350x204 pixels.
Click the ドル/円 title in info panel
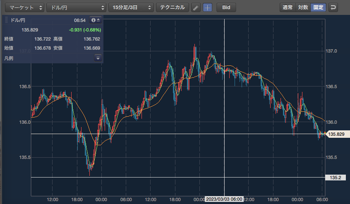pos(18,20)
